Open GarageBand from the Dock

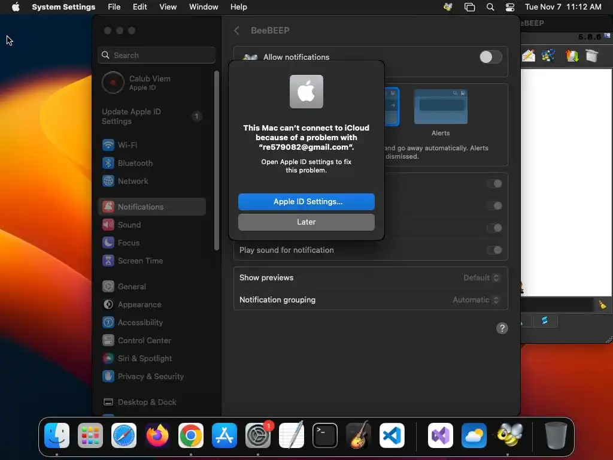[x=359, y=435]
